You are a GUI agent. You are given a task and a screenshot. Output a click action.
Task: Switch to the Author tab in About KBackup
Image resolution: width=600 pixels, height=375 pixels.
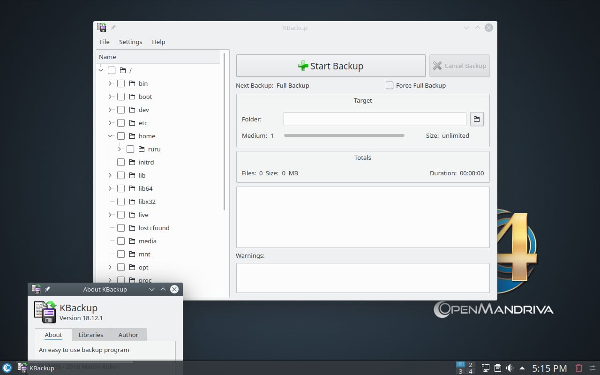tap(128, 335)
